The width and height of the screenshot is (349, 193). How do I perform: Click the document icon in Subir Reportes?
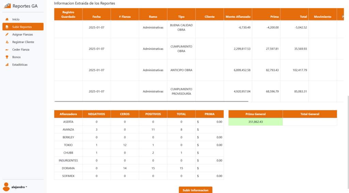(7, 27)
